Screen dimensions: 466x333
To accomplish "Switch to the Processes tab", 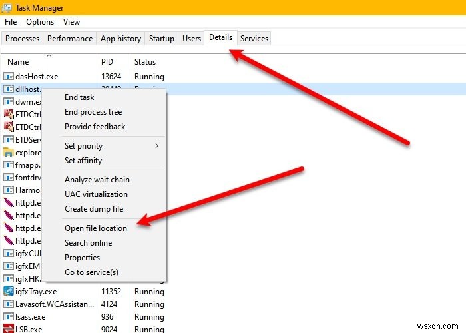I will (22, 39).
